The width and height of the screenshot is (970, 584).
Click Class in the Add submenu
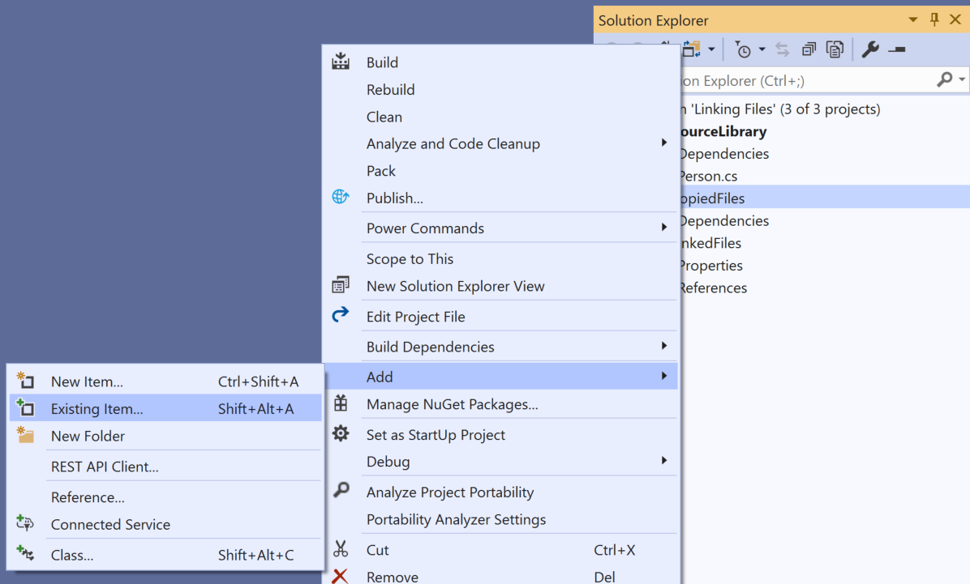(x=71, y=555)
